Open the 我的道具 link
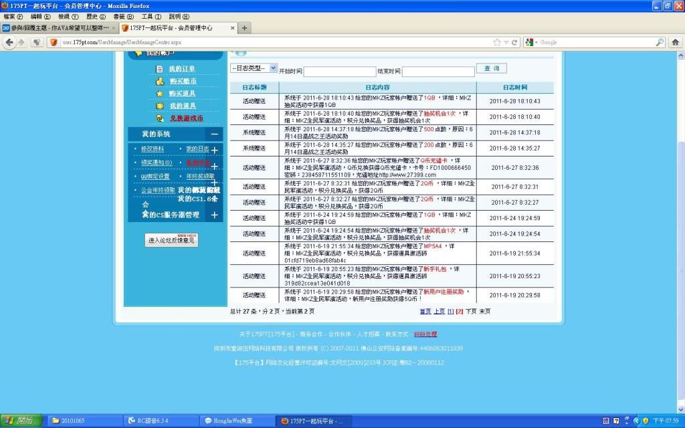 pos(183,106)
